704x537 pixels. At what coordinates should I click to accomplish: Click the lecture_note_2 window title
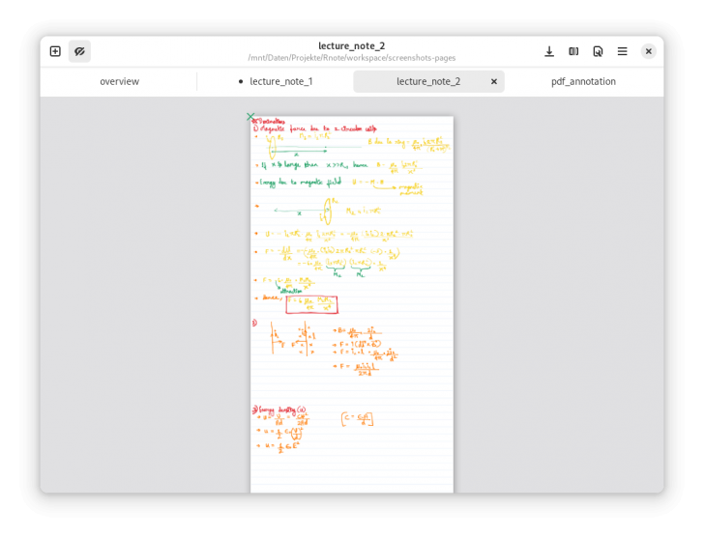[352, 45]
